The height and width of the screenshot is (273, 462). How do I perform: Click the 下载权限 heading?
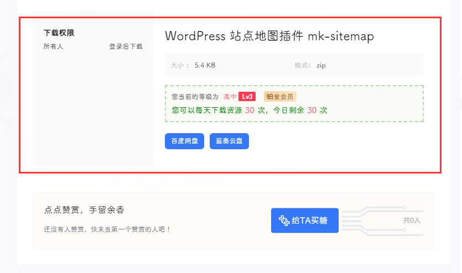pos(59,33)
